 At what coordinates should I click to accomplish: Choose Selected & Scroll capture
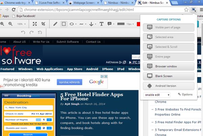[x=168, y=47]
